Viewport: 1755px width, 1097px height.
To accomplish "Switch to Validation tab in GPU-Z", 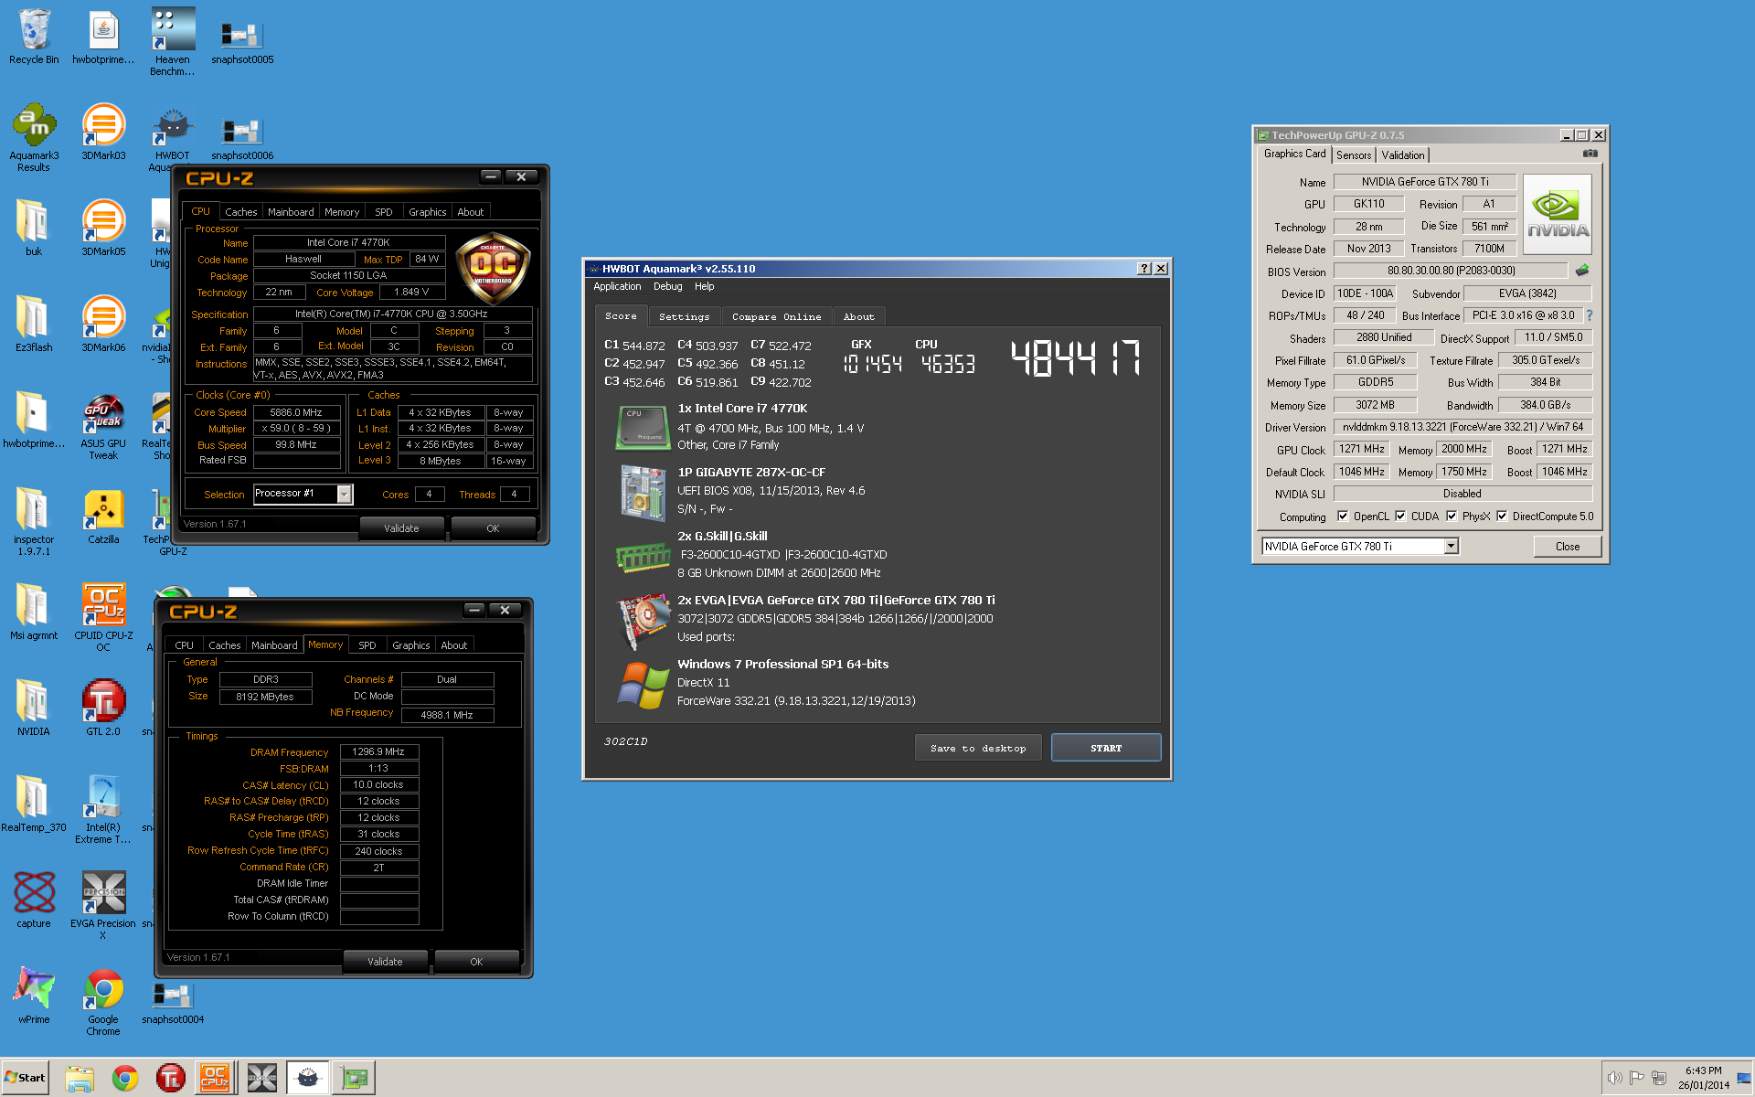I will coord(1402,155).
